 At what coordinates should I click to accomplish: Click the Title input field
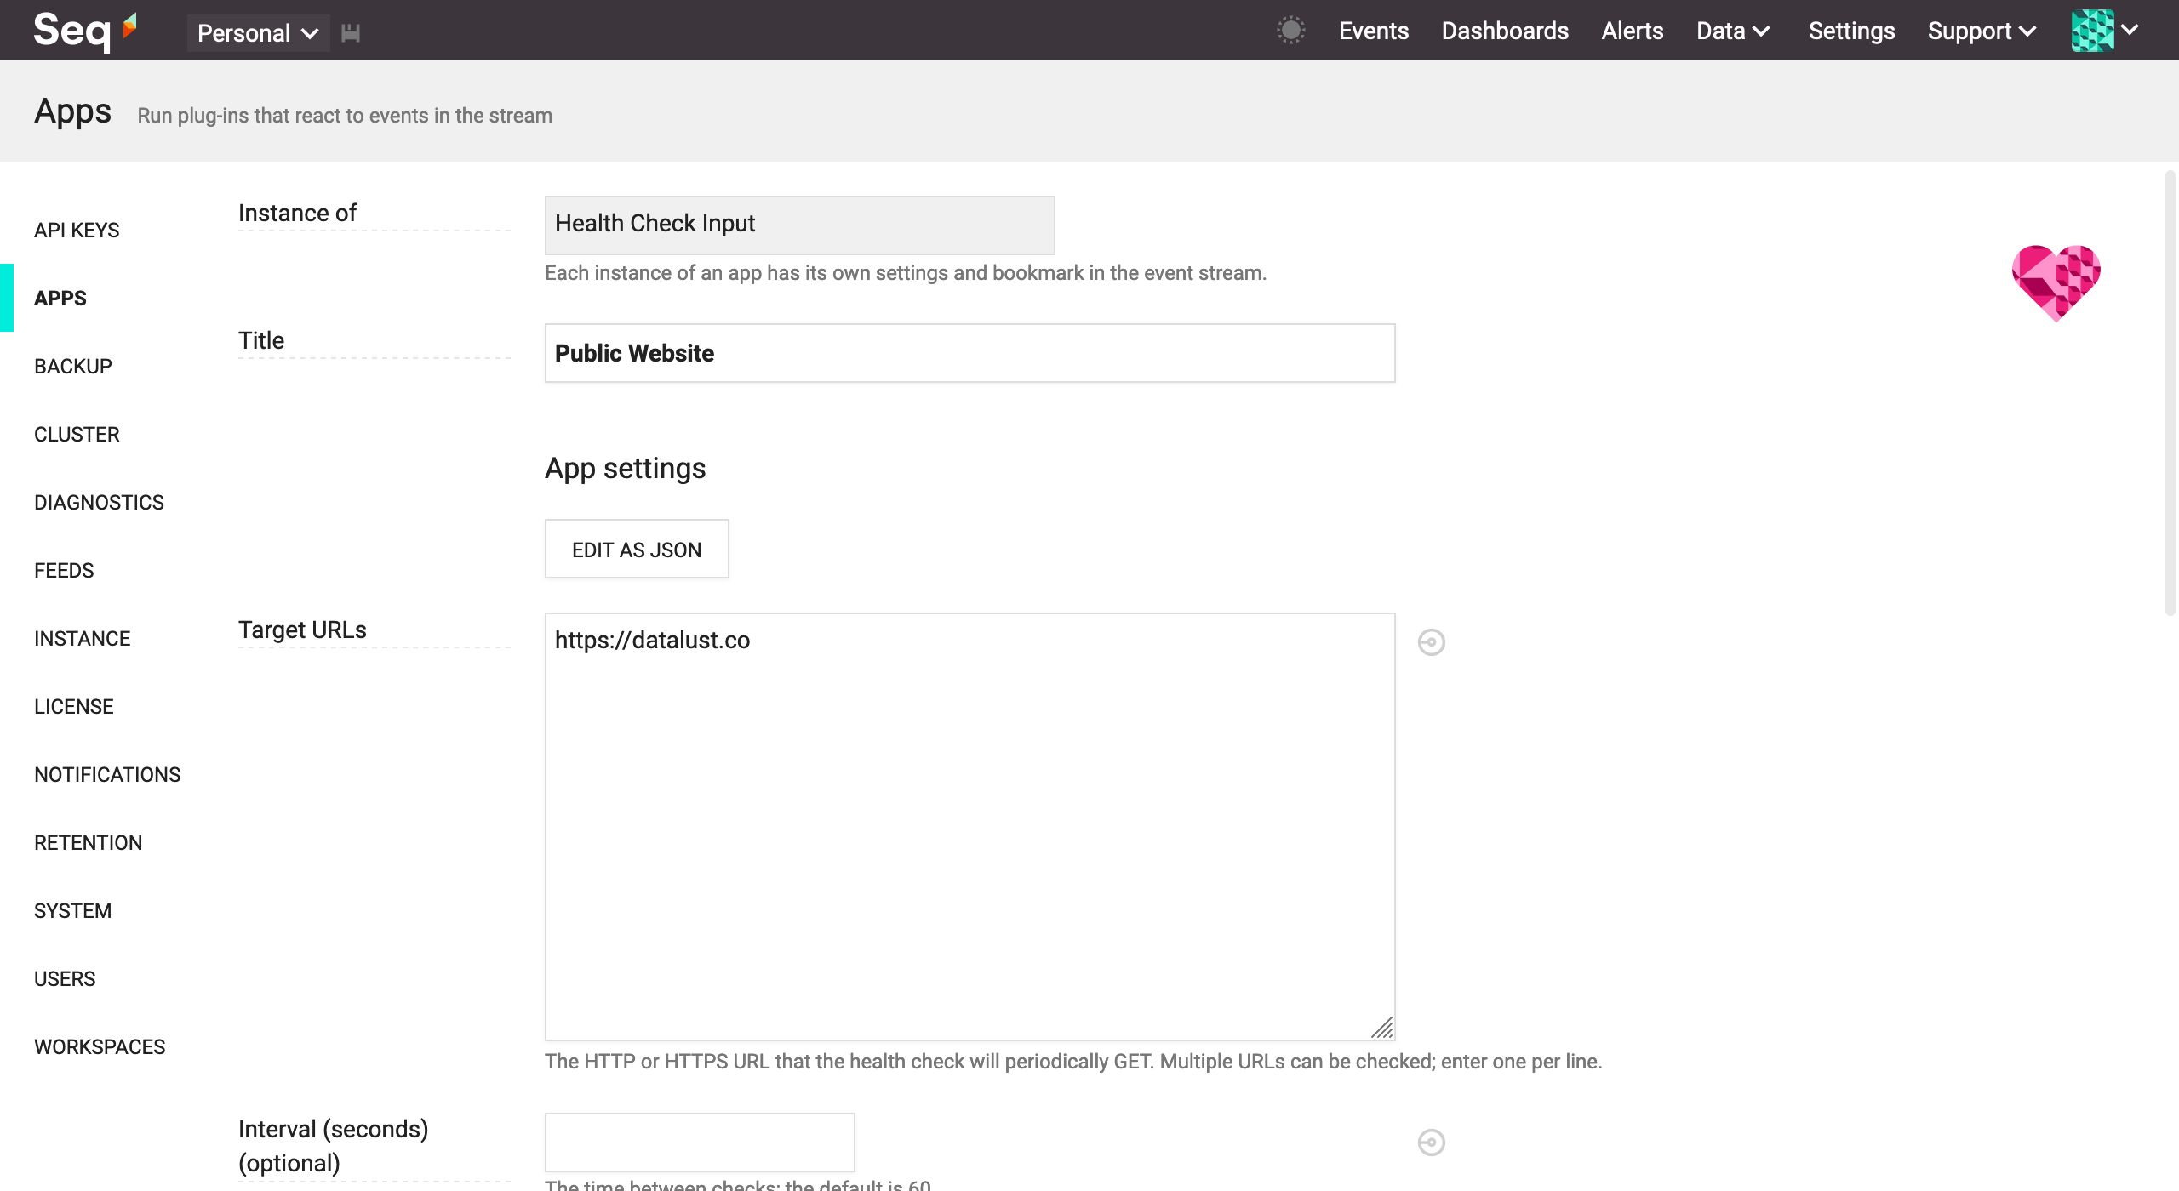click(x=969, y=353)
